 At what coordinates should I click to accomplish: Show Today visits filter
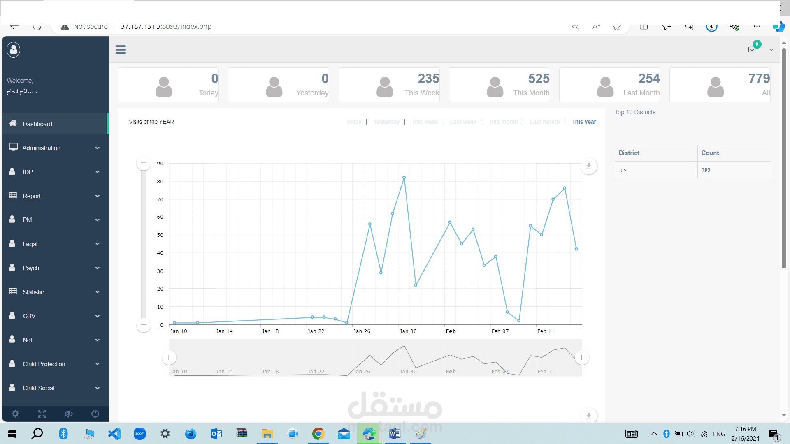[x=353, y=122]
